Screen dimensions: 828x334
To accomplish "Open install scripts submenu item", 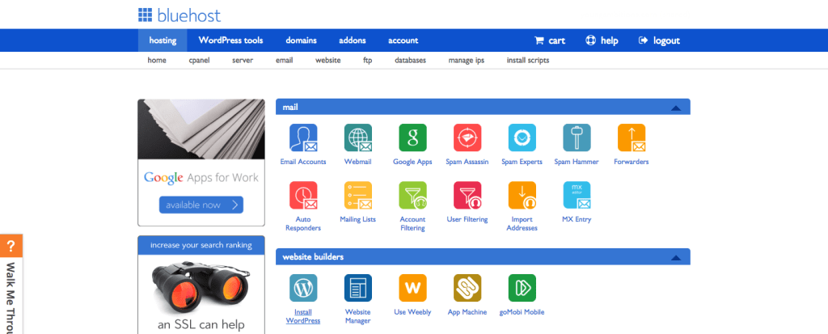I will tap(528, 60).
